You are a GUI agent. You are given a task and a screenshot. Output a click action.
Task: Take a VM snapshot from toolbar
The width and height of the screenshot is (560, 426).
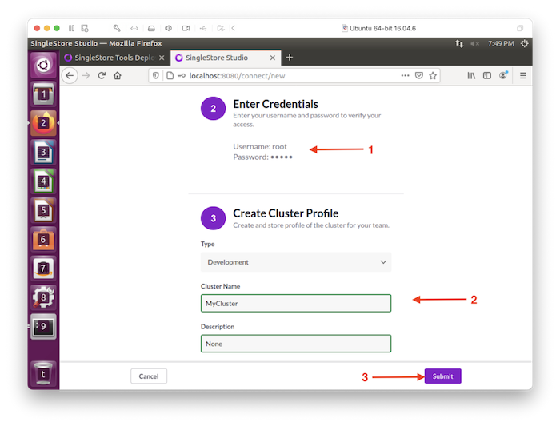85,28
